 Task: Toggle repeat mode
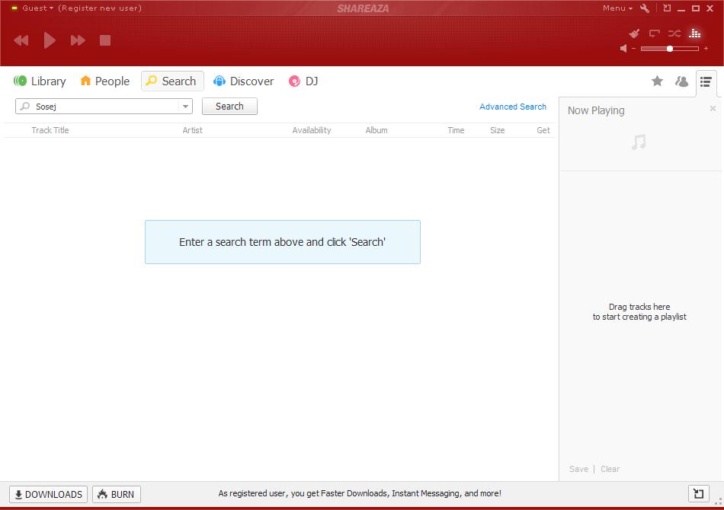[655, 33]
